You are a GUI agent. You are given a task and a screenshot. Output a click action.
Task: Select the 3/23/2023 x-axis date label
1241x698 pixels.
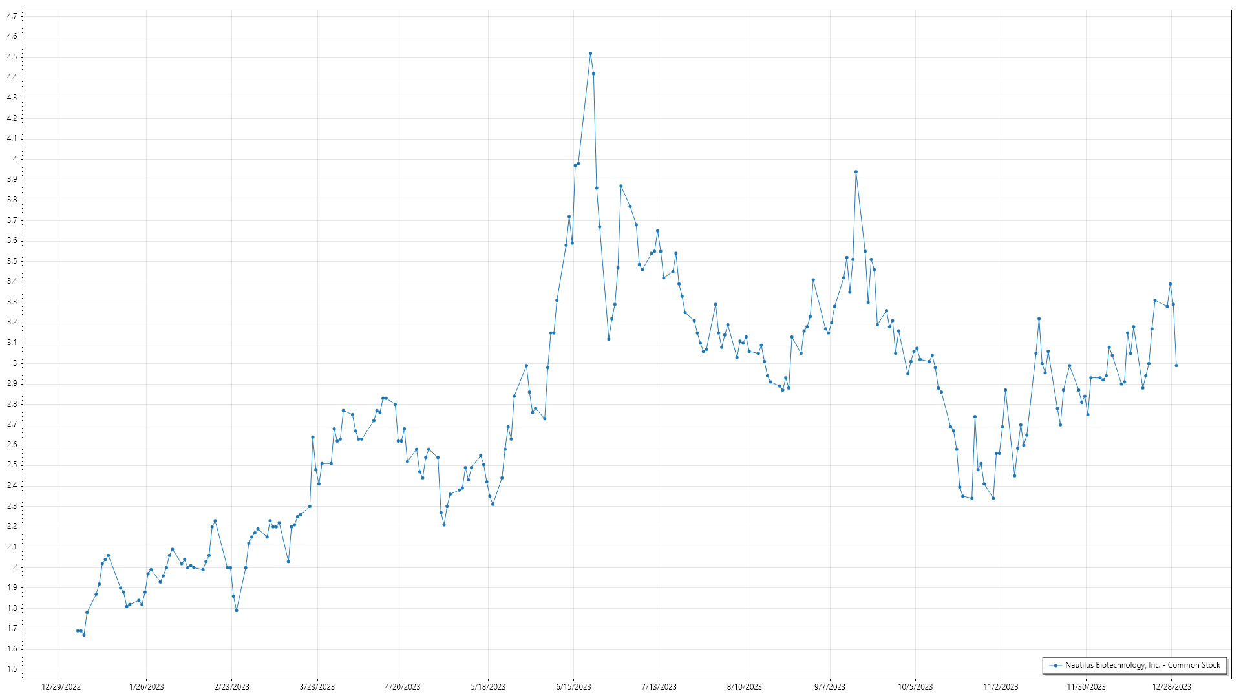tap(317, 687)
